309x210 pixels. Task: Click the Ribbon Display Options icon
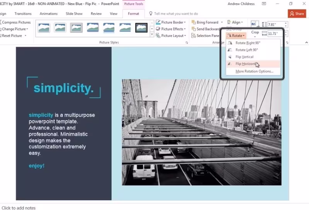[264, 4]
